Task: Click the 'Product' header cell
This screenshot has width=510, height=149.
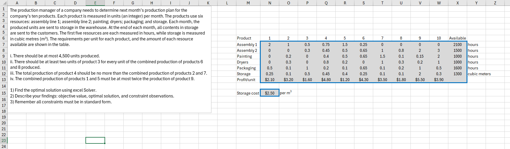Action: (x=248, y=38)
